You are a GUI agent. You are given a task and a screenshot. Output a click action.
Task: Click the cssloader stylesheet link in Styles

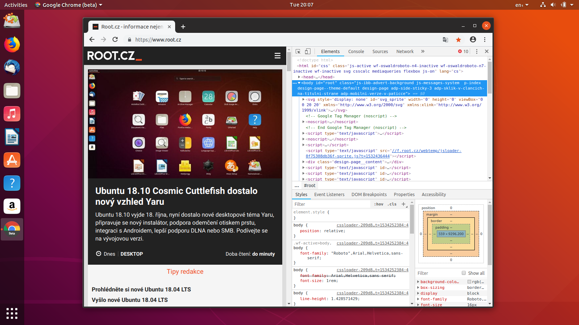point(373,225)
